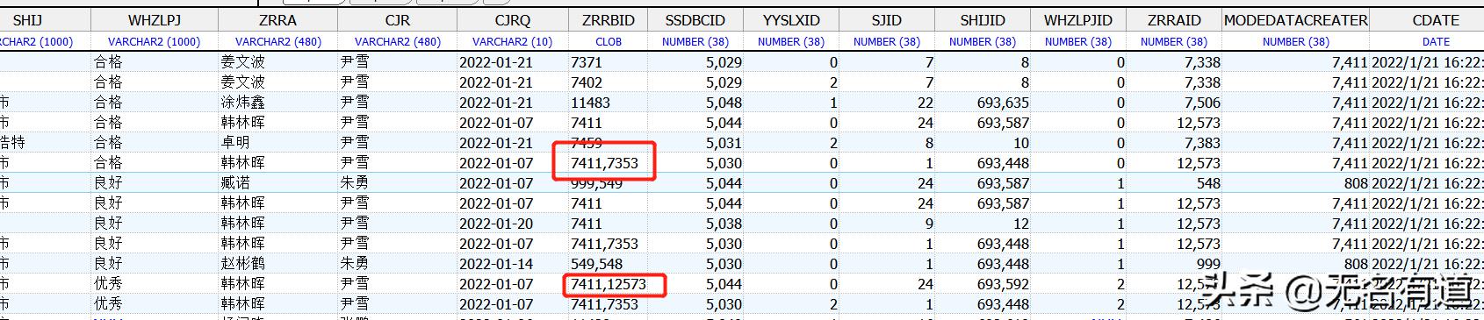The image size is (1484, 320).
Task: Click the YYSLXID column header
Action: (x=791, y=20)
